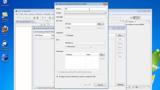Screen dimensions: 160x90
Task: Expand the open console dropdown arrow
Action: tap(144, 87)
